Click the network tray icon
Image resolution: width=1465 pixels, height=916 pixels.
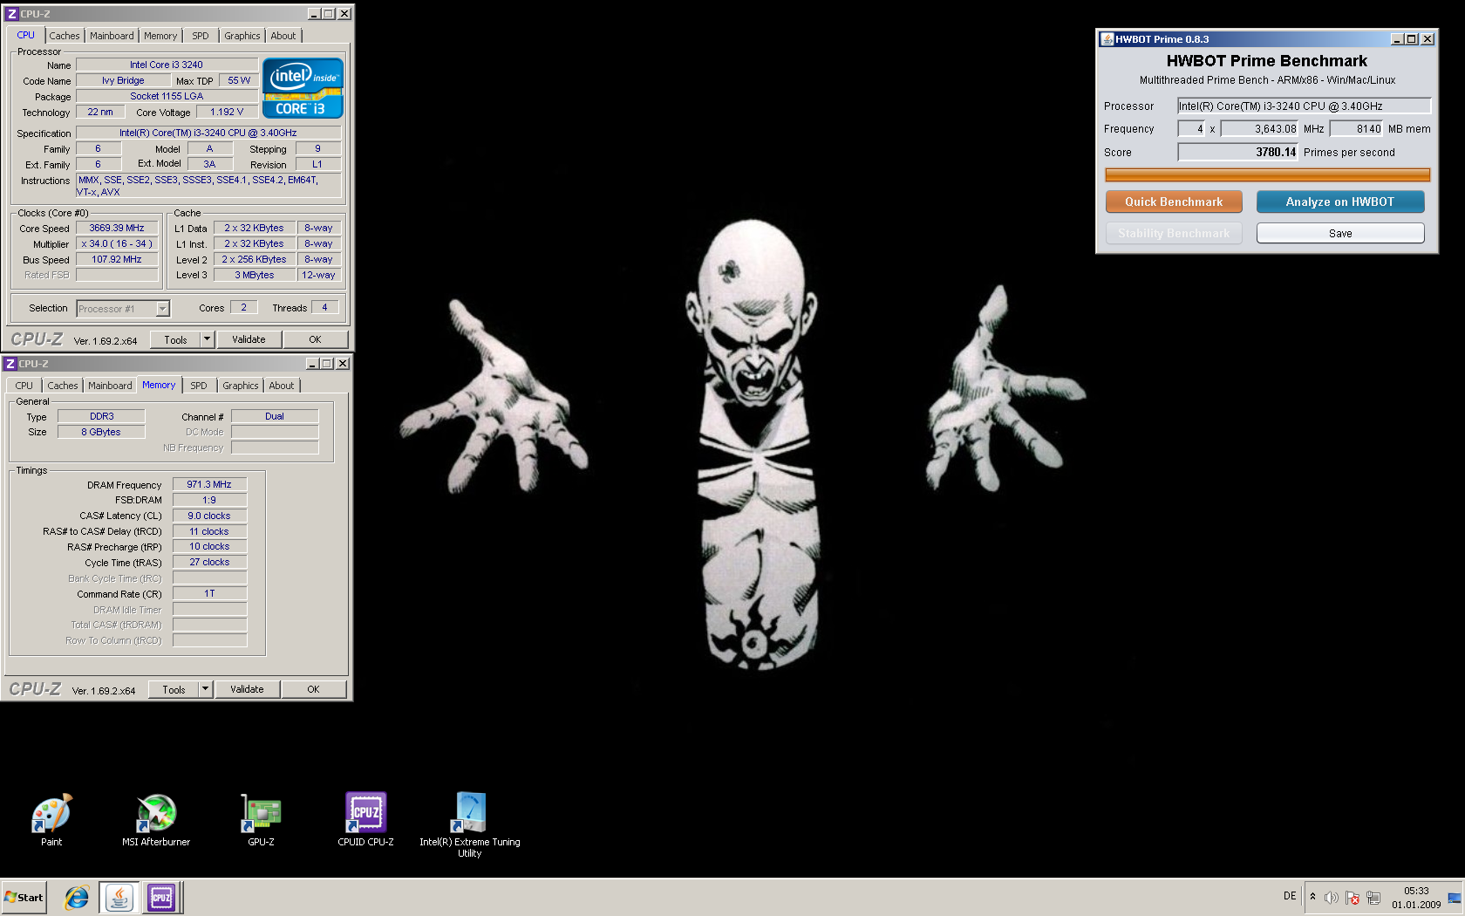pos(1373,898)
